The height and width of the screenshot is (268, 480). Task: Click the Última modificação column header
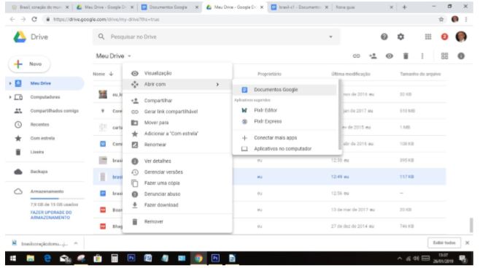point(351,74)
